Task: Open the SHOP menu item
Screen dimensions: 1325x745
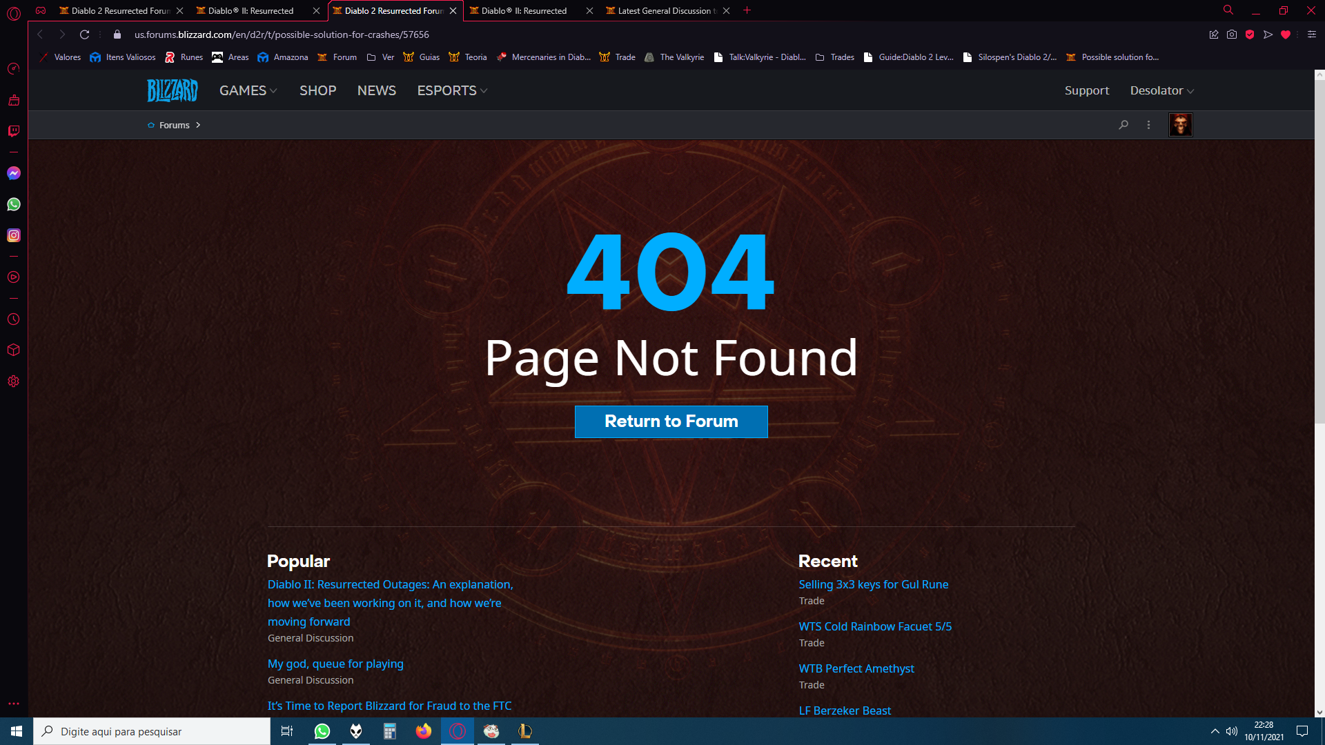Action: click(317, 90)
